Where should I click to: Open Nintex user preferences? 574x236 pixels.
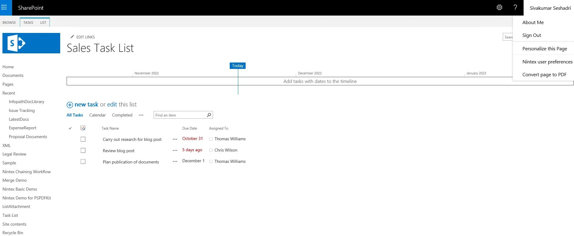coord(547,62)
